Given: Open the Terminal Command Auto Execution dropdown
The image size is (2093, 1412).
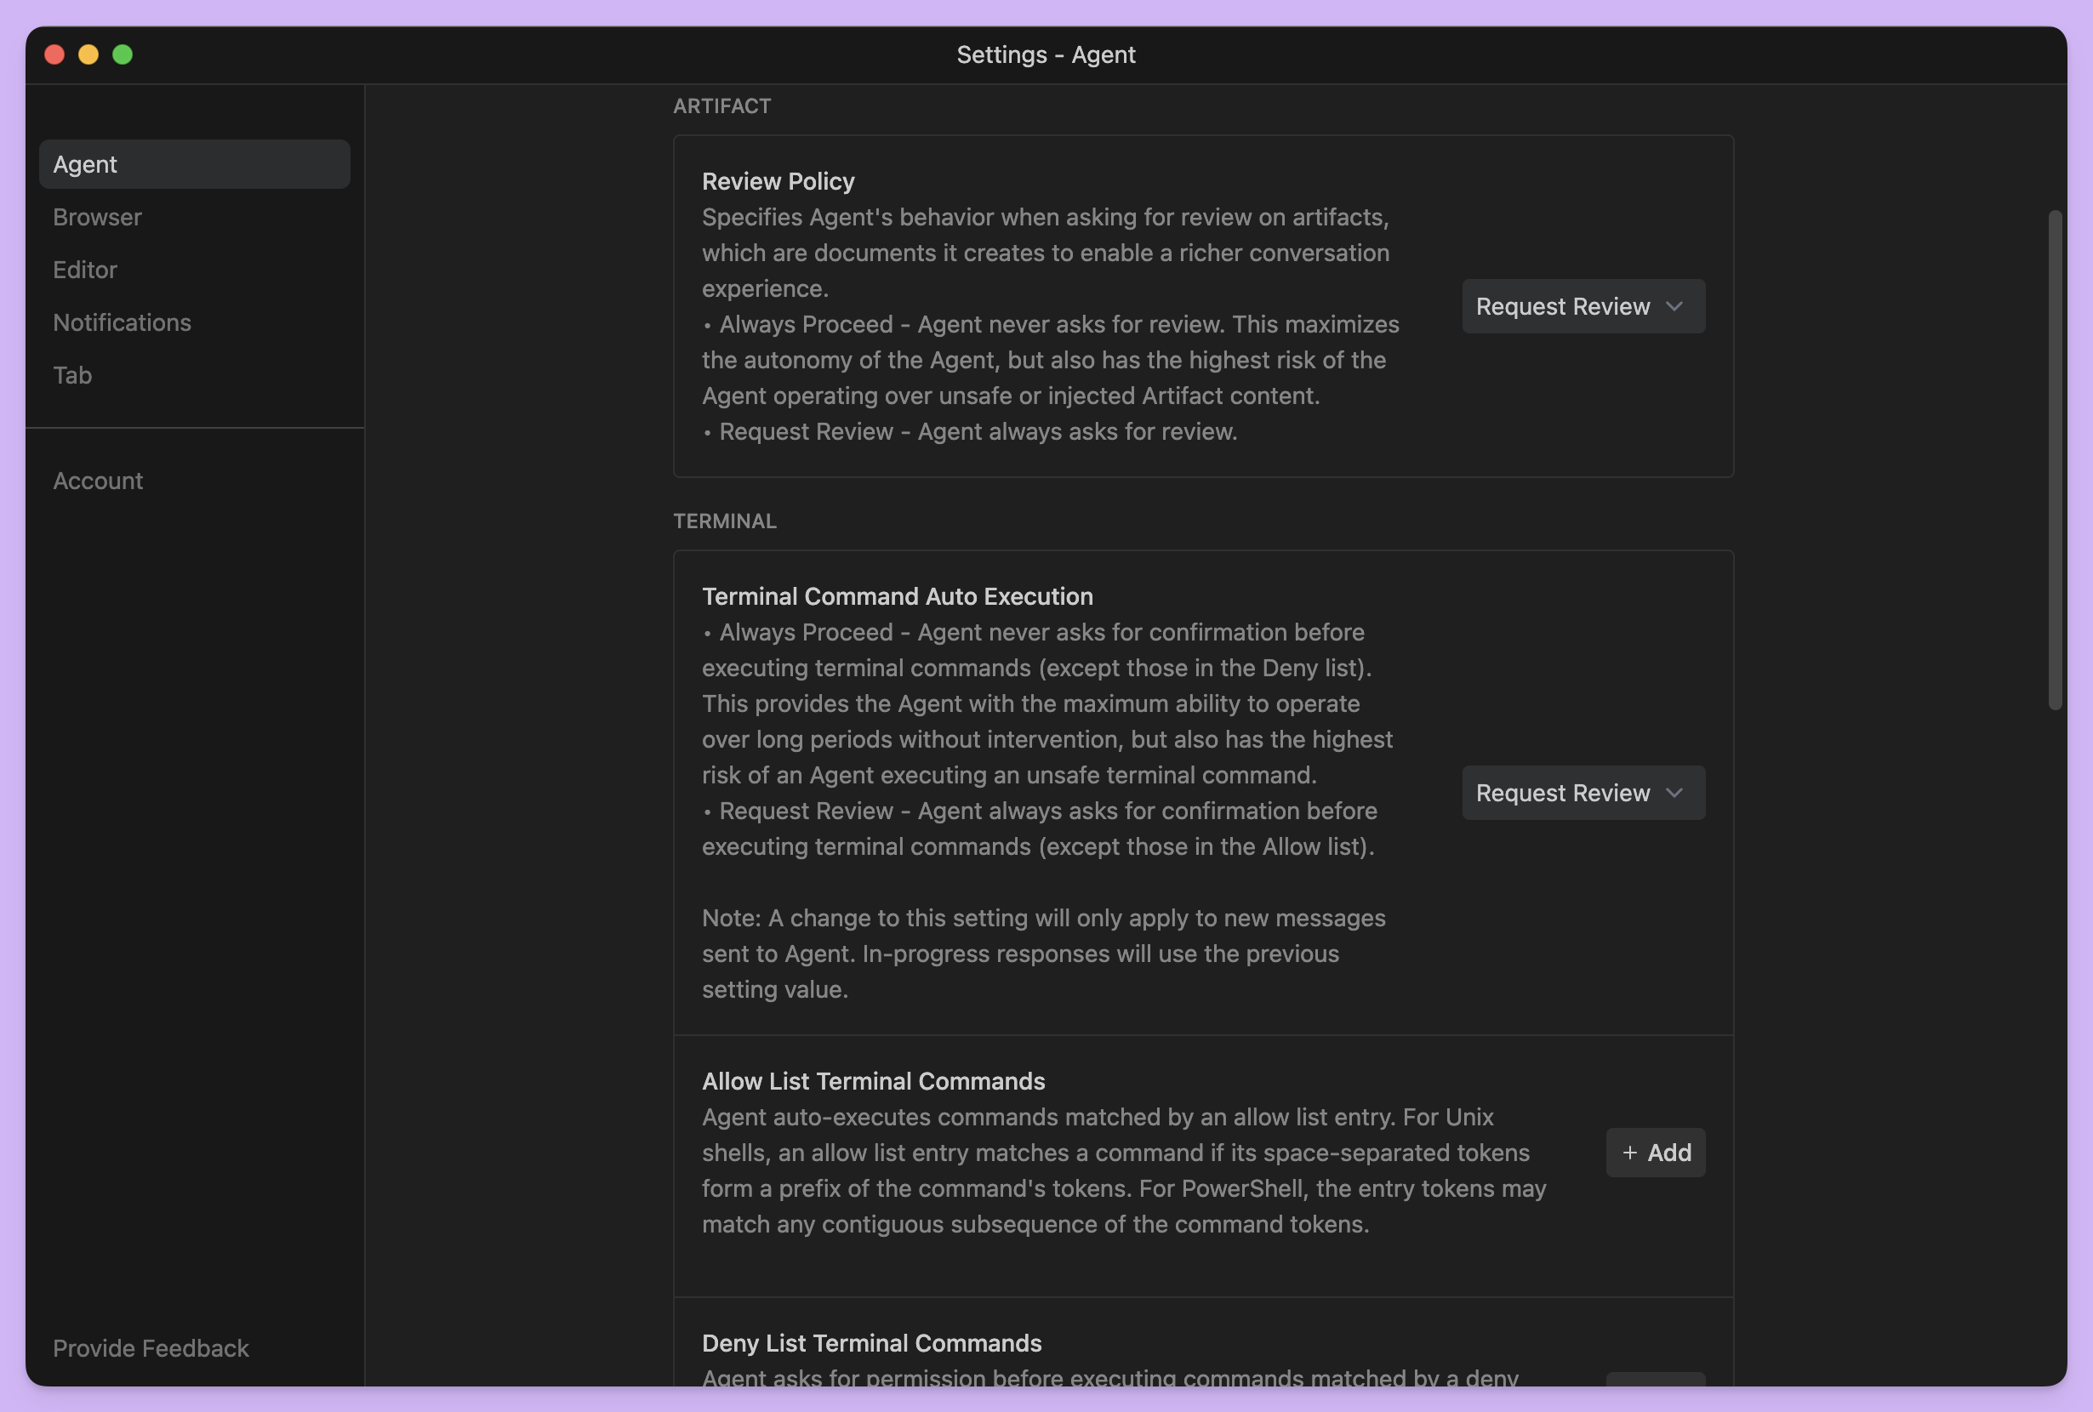Looking at the screenshot, I should click(x=1583, y=794).
